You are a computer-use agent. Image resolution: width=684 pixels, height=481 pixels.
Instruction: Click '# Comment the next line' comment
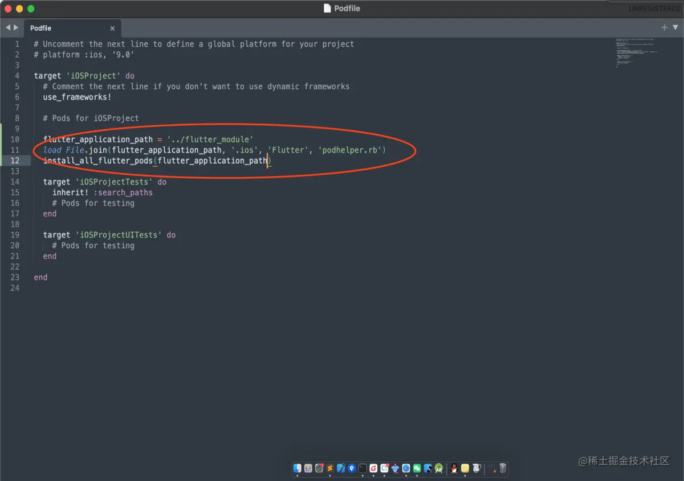point(196,87)
